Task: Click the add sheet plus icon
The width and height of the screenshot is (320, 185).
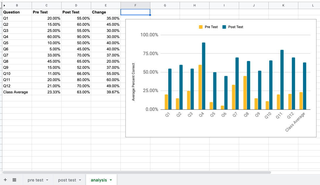Action: click(x=5, y=180)
